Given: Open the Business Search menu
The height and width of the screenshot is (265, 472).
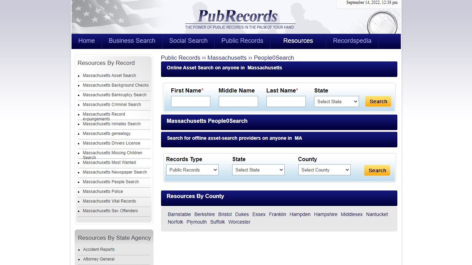Looking at the screenshot, I should pyautogui.click(x=132, y=41).
